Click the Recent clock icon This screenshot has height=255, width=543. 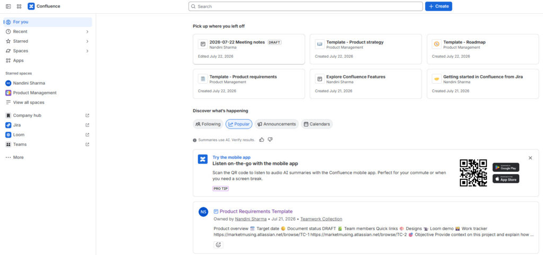pyautogui.click(x=8, y=31)
